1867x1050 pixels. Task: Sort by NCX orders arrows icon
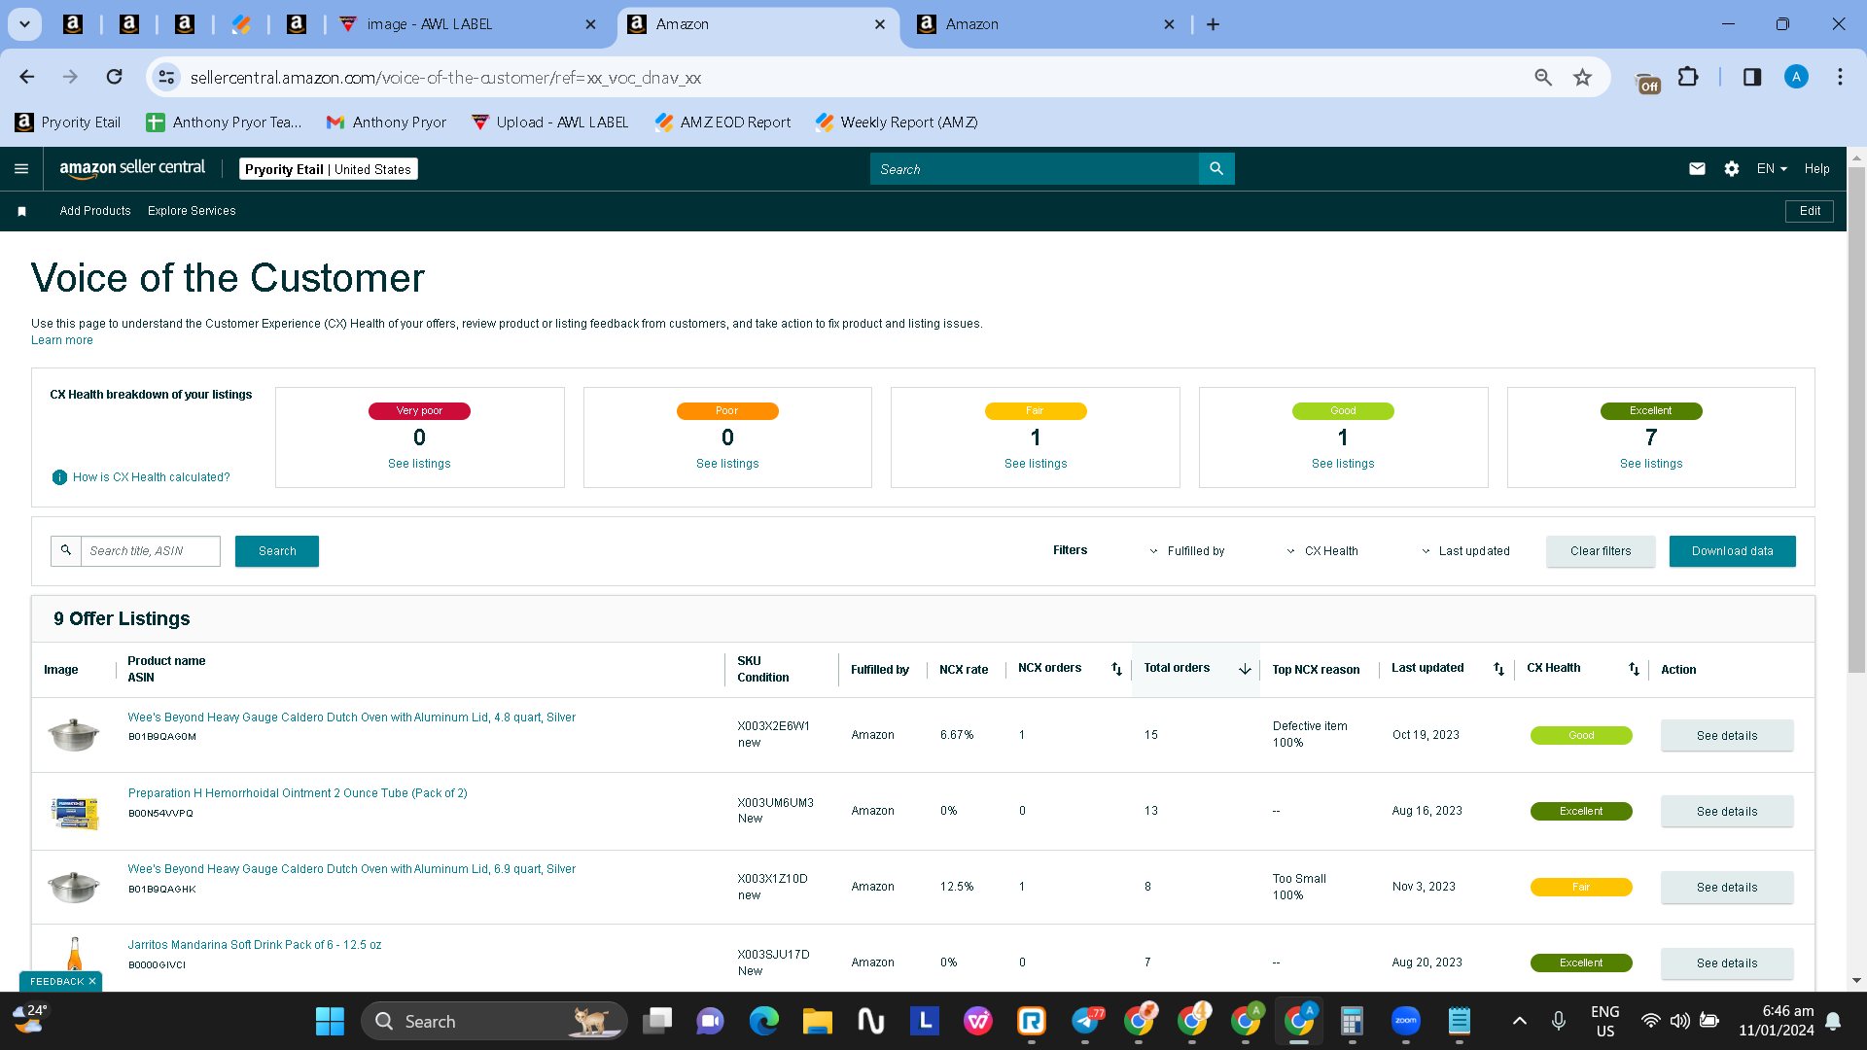click(x=1116, y=669)
